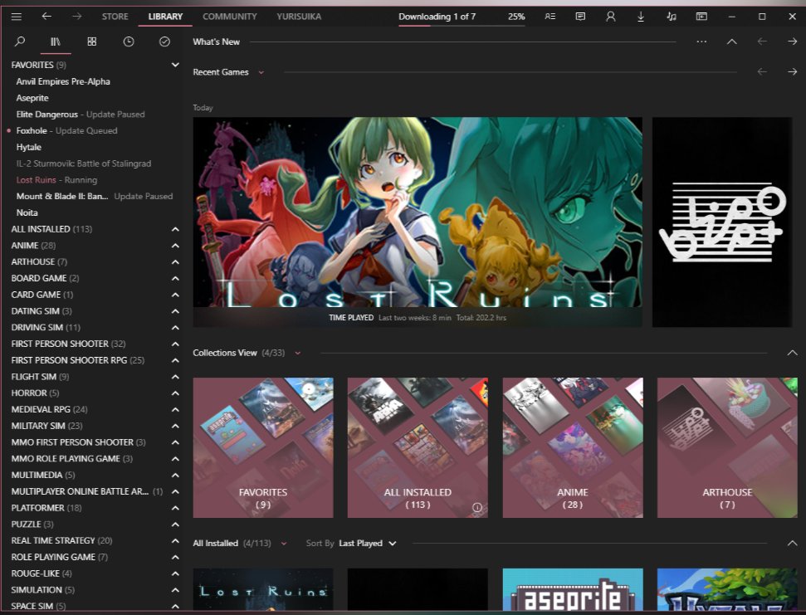This screenshot has height=615, width=806.
Task: Expand the FLIGHT SIM sidebar category
Action: (175, 377)
